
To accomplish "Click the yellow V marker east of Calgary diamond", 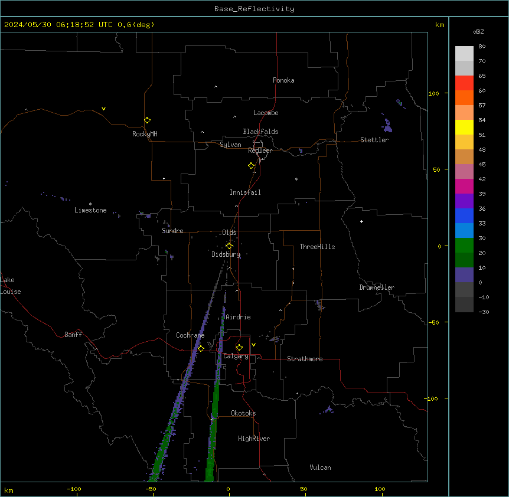I will 253,345.
